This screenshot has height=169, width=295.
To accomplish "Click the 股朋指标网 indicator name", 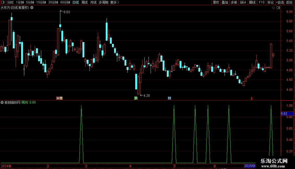I will (13, 102).
